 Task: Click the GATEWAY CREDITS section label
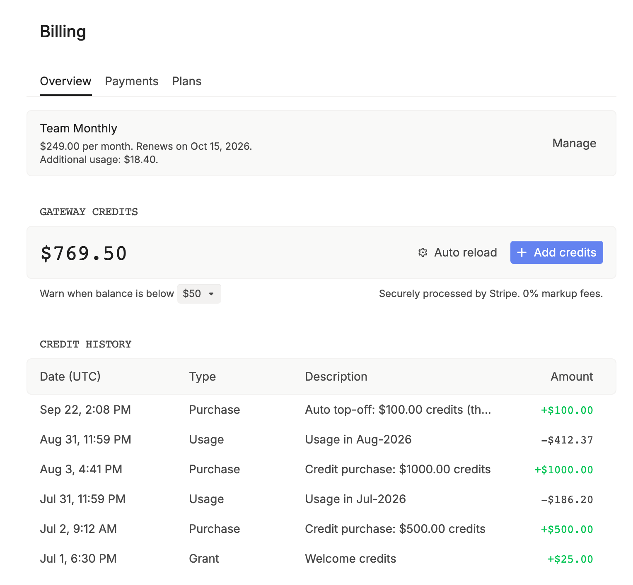[89, 212]
